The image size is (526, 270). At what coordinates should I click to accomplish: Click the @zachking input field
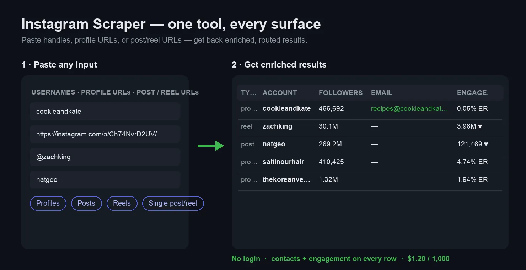click(x=105, y=157)
